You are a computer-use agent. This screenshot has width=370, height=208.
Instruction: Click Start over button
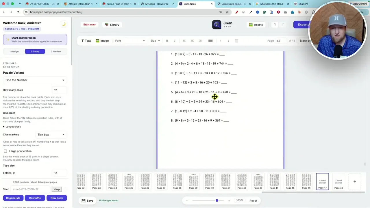89,25
